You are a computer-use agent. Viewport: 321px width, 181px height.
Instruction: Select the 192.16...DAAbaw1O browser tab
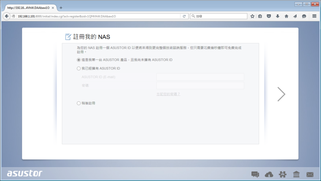(x=28, y=8)
